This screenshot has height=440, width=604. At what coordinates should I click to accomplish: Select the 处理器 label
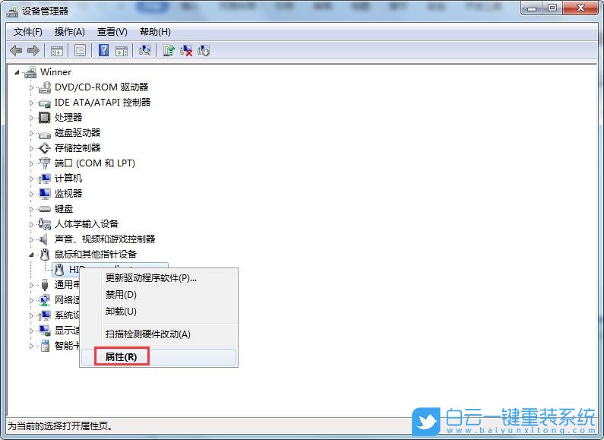point(68,118)
